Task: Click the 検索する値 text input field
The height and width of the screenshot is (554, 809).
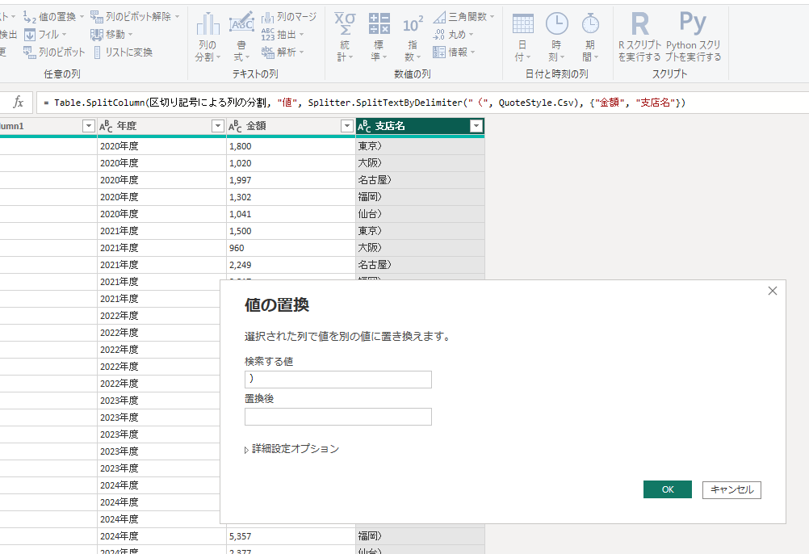Action: (338, 380)
